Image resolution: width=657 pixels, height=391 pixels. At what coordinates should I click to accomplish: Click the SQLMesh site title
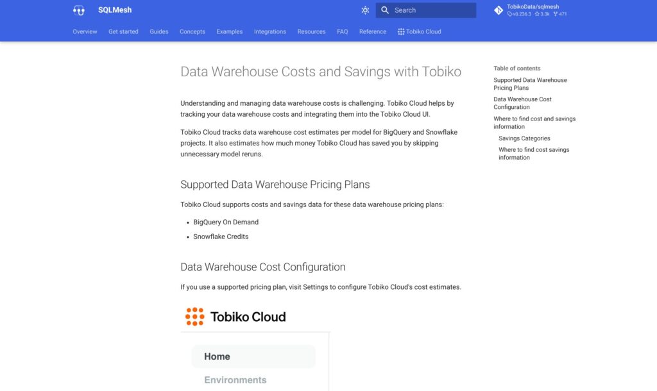tap(115, 10)
